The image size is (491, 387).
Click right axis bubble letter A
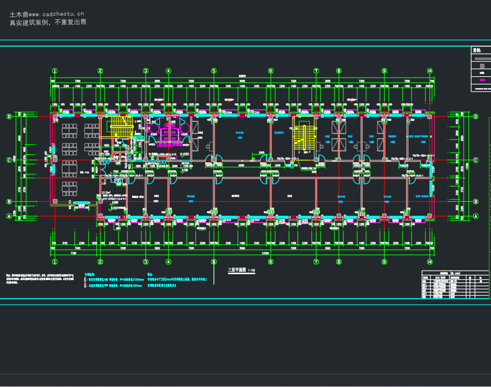click(x=476, y=216)
